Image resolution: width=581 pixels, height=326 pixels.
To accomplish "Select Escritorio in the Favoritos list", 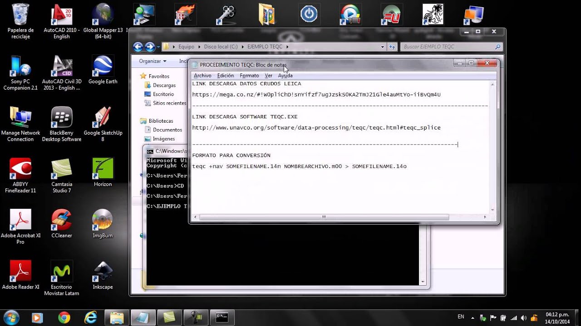I will click(x=163, y=94).
